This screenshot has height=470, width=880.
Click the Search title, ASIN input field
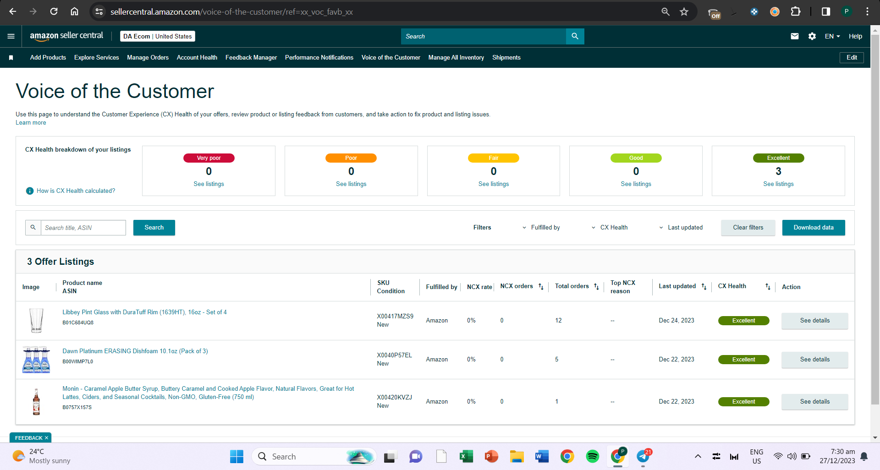pos(83,228)
